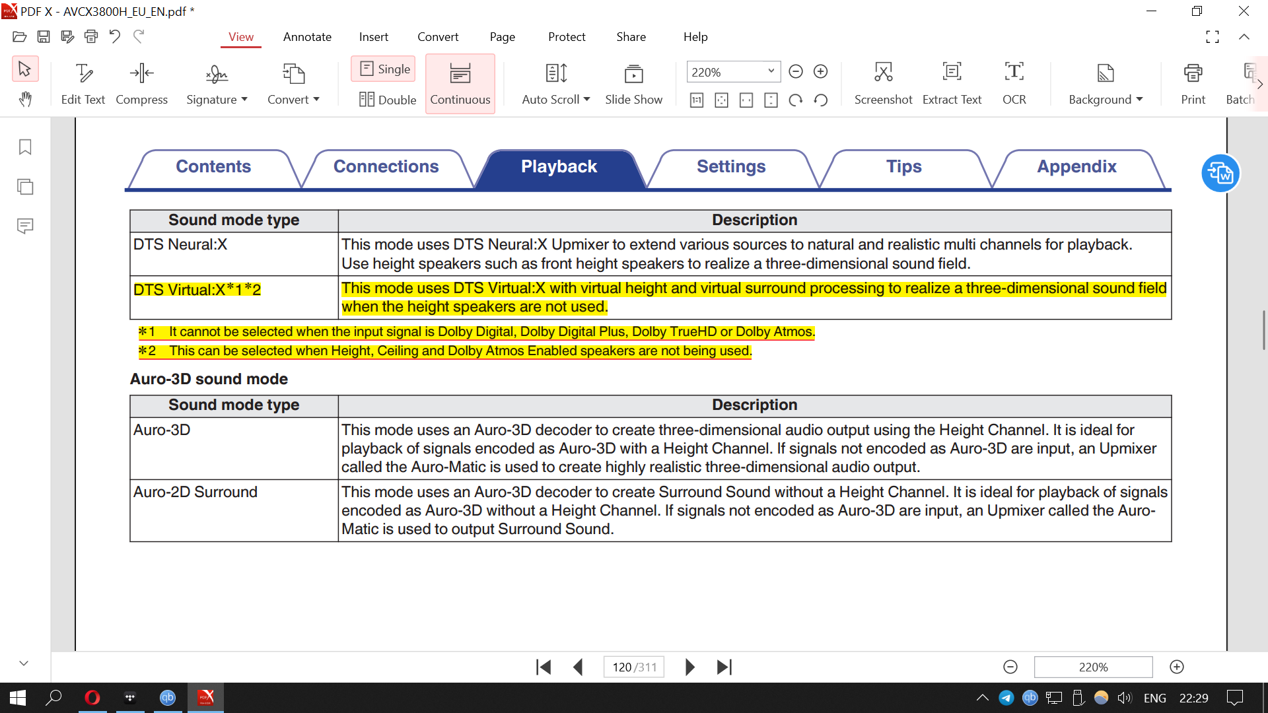Expand ribbon overflow arrow at right
This screenshot has width=1268, height=713.
(x=1260, y=84)
